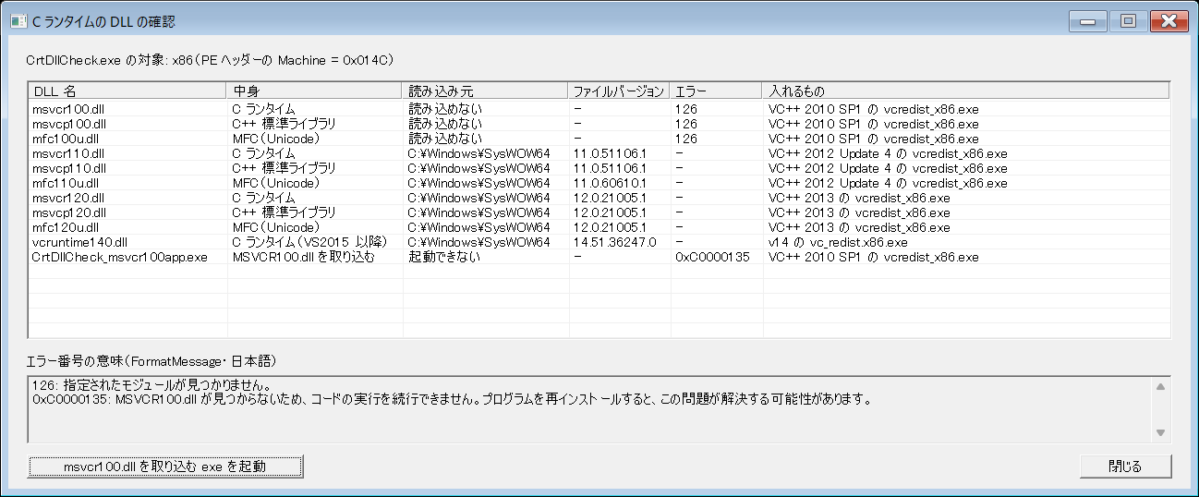Image resolution: width=1199 pixels, height=497 pixels.
Task: Select the msvcr120.dll row
Action: pos(599,198)
